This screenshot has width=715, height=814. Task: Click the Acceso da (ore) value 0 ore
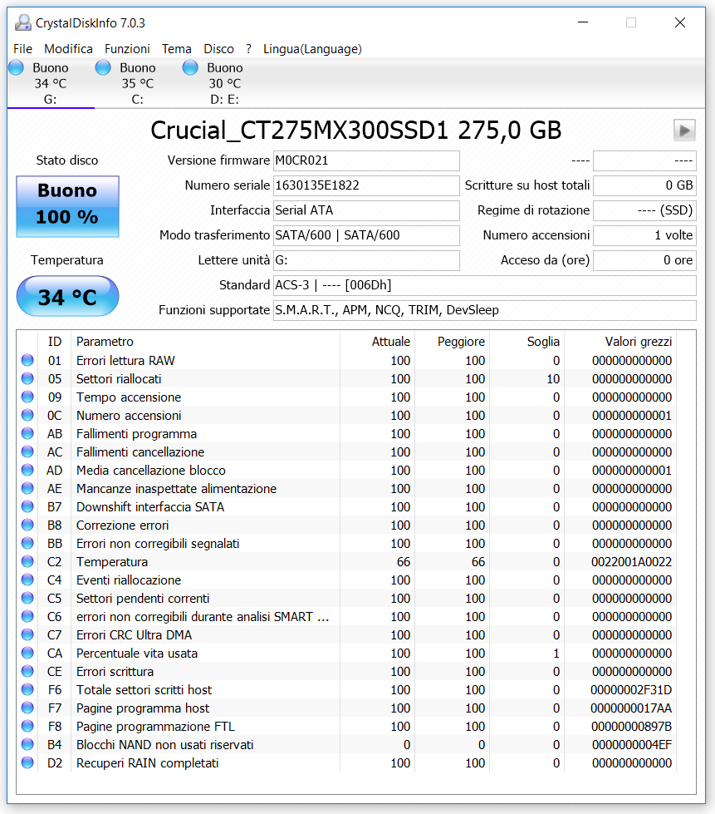[644, 260]
